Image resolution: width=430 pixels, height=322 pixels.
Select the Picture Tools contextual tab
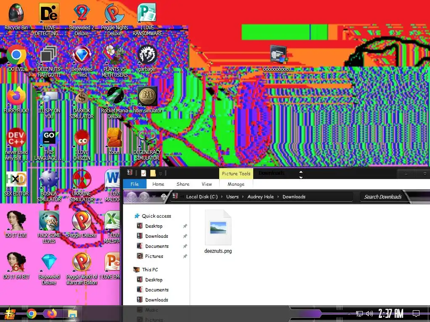click(x=236, y=173)
